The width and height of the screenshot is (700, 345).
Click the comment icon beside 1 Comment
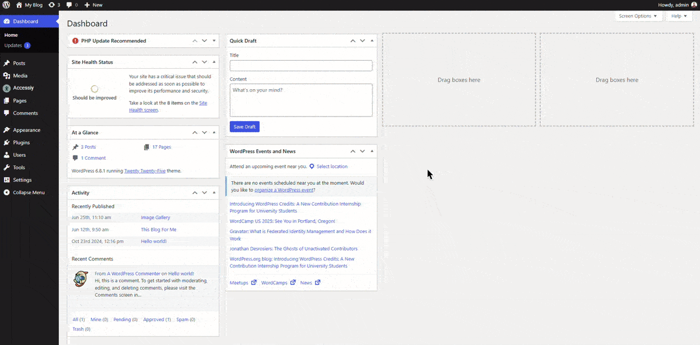point(75,158)
